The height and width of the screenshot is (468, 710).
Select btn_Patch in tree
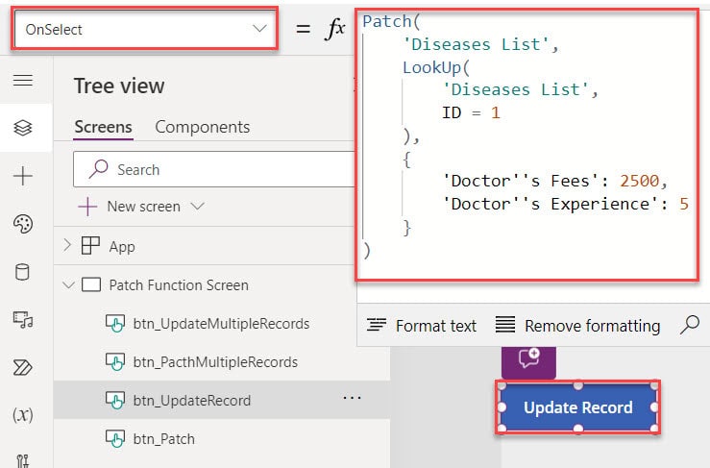point(164,439)
